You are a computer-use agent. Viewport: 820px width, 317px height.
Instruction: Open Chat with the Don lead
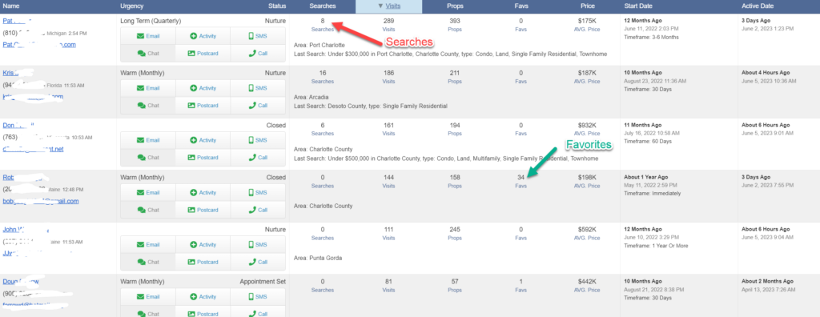click(148, 158)
